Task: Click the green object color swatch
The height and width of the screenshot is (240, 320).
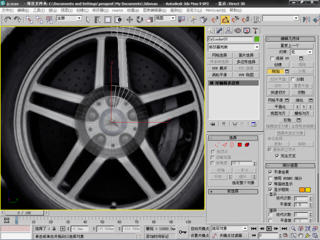Action: [257, 39]
